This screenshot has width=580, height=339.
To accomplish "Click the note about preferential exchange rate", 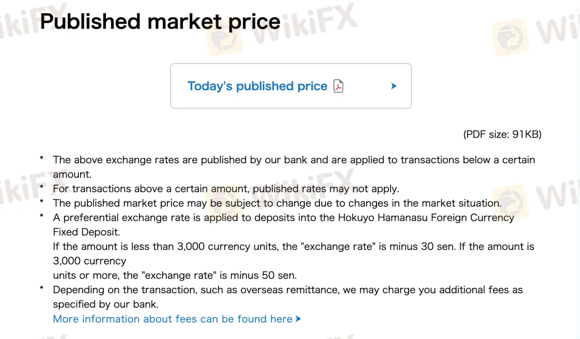I will pos(283,218).
